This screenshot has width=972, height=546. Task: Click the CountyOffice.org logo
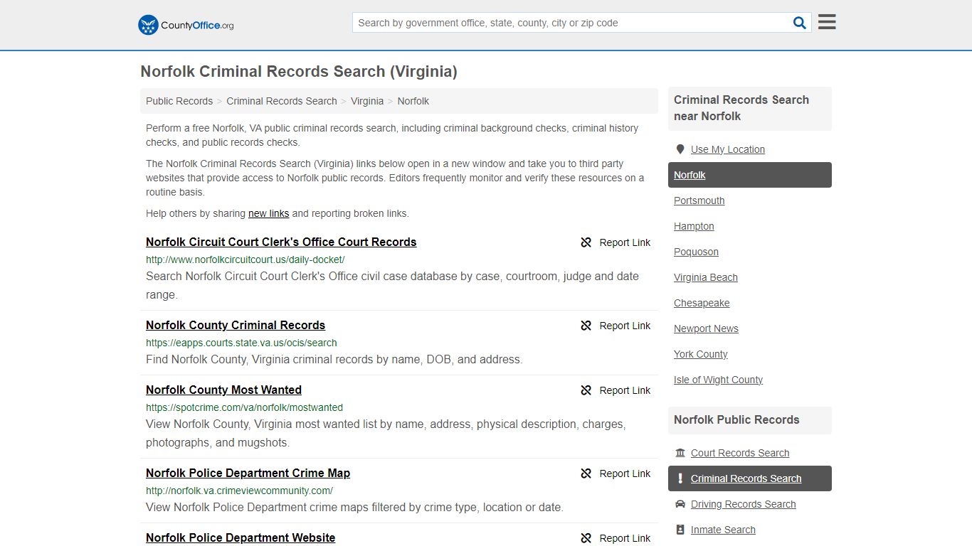(186, 25)
